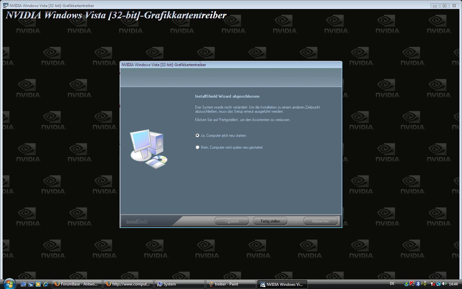Screen dimensions: 462x289
Task: Switch to 'treiber - Paint' taskbar window
Action: click(x=231, y=284)
